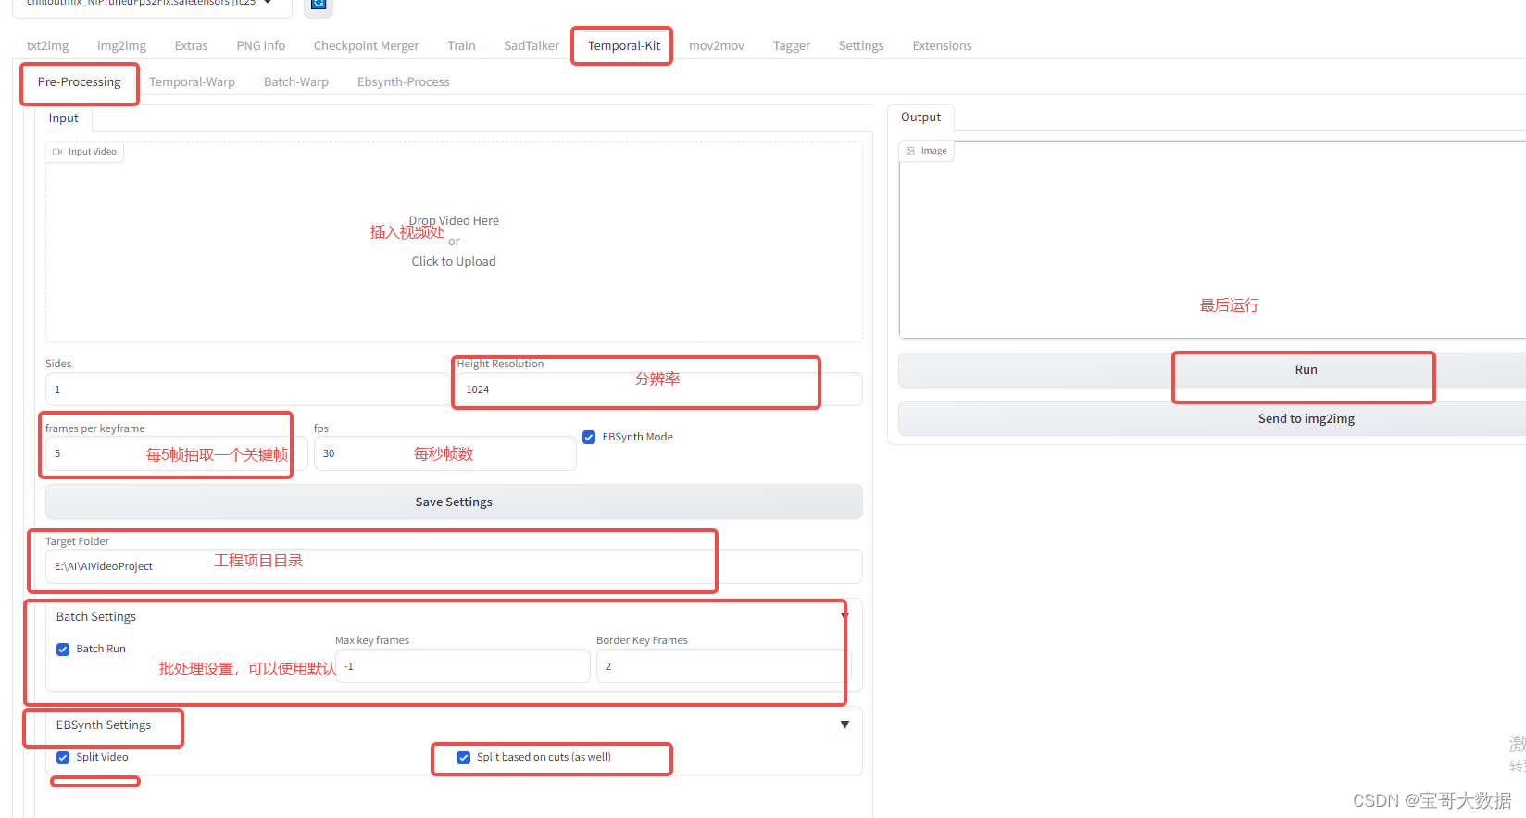Screen dimensions: 1526x818
Task: Click the output image preview area
Action: click(1213, 239)
